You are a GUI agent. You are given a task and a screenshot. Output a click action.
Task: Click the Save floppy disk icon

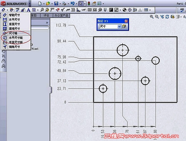56,3
